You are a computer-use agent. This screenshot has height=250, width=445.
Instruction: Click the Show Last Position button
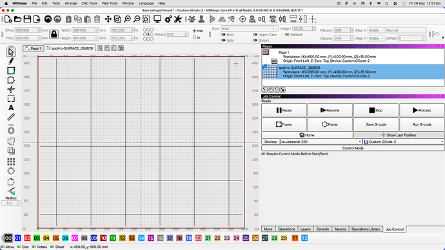tap(399, 135)
